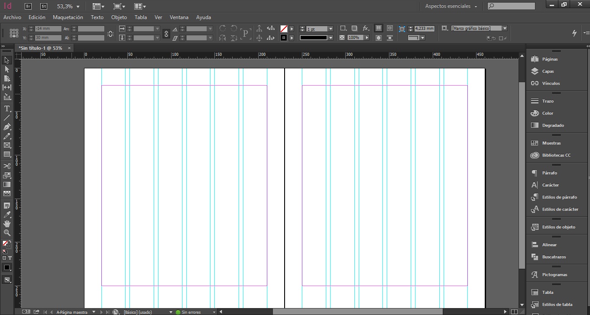Viewport: 590px width, 315px height.
Task: Select the Page tool
Action: coord(7,78)
